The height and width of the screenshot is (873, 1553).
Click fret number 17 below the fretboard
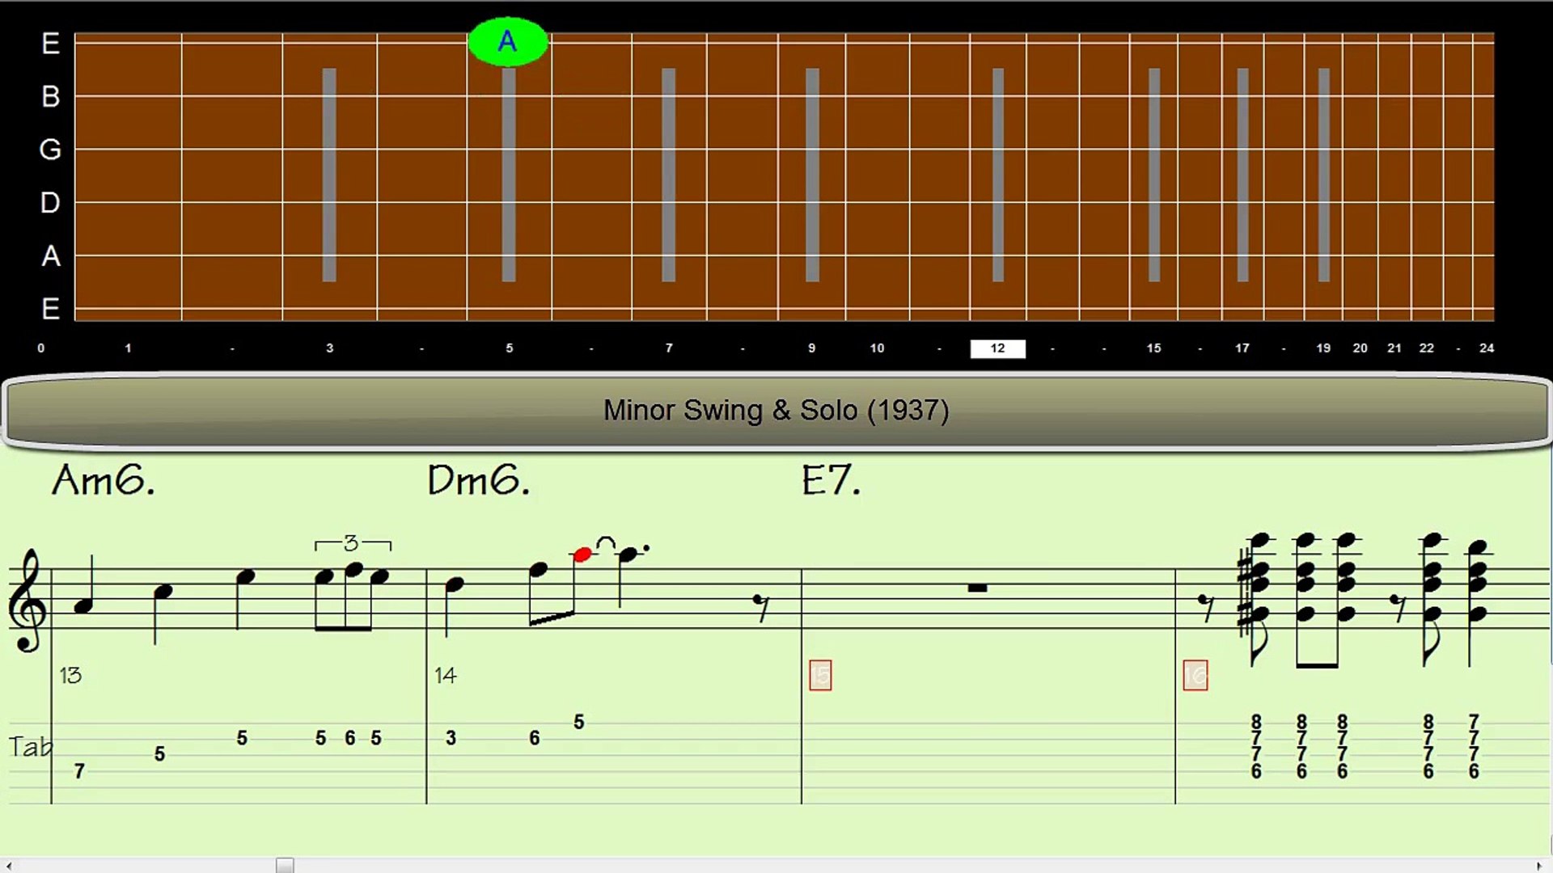pyautogui.click(x=1242, y=348)
